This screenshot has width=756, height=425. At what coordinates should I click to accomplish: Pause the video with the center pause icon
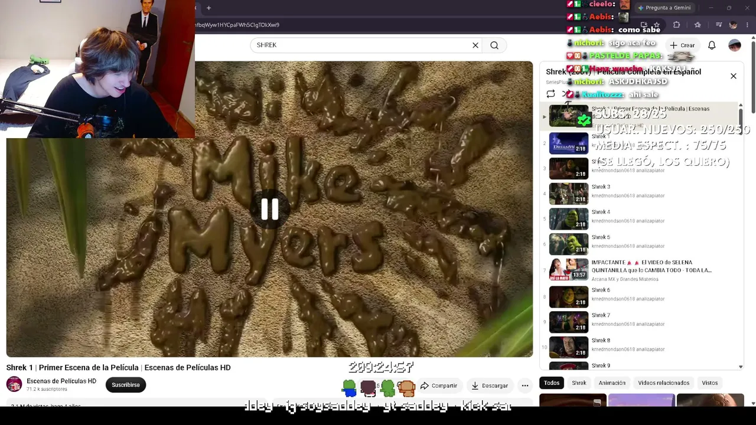(x=270, y=209)
